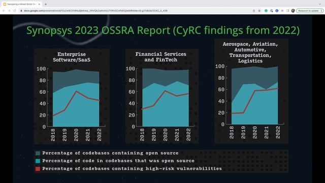Click legend text 'Percentage of codebases containing open source'
The height and width of the screenshot is (183, 325).
110,153
